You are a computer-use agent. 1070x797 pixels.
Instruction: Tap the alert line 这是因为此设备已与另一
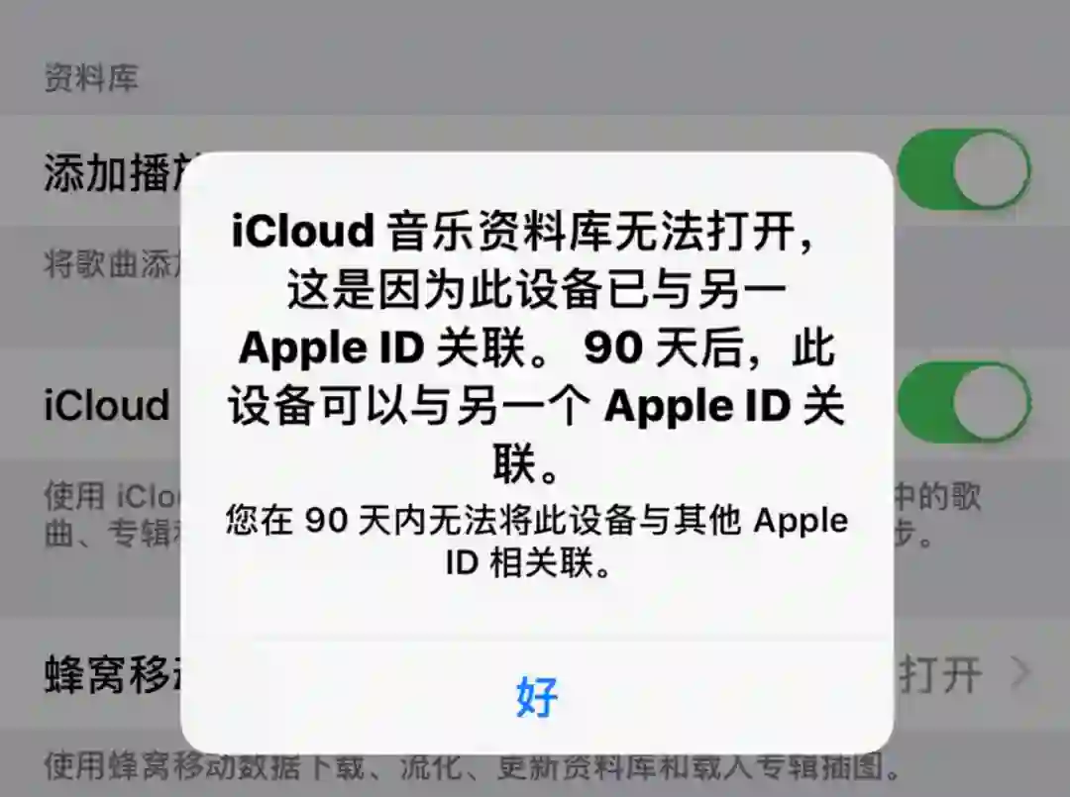[x=536, y=290]
